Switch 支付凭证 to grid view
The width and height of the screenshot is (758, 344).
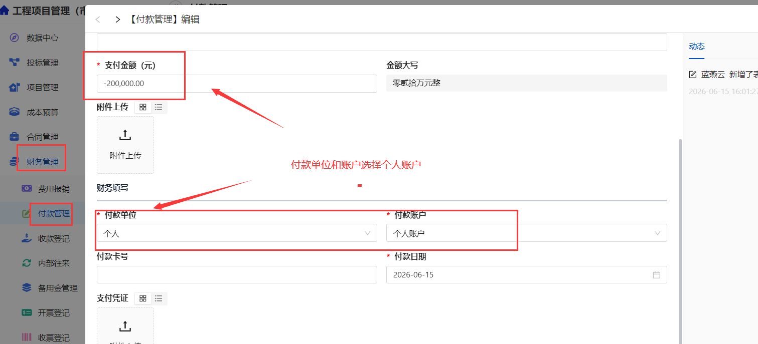coord(143,298)
